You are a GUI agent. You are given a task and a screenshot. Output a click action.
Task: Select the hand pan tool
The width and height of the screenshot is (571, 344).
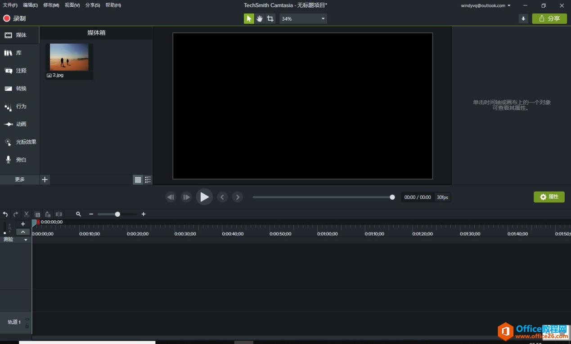pos(260,18)
